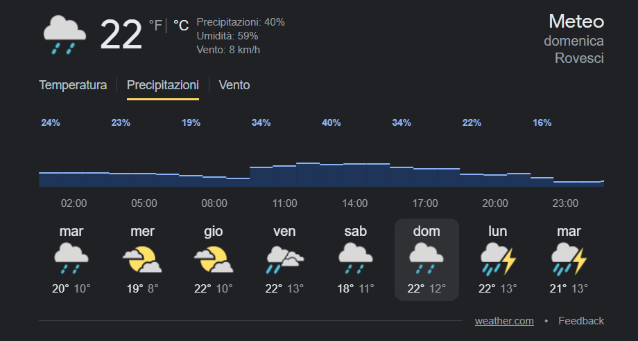638x341 pixels.
Task: Click the Feedback link
Action: [581, 321]
